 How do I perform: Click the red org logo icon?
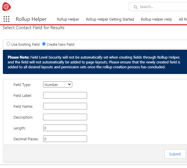[x=6, y=6]
